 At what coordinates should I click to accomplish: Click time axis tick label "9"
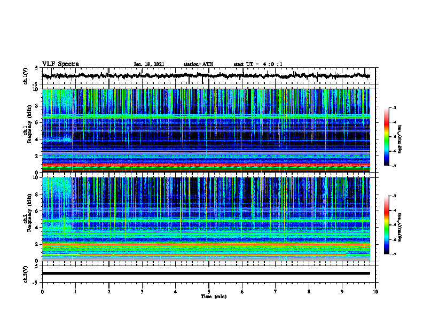click(x=342, y=292)
